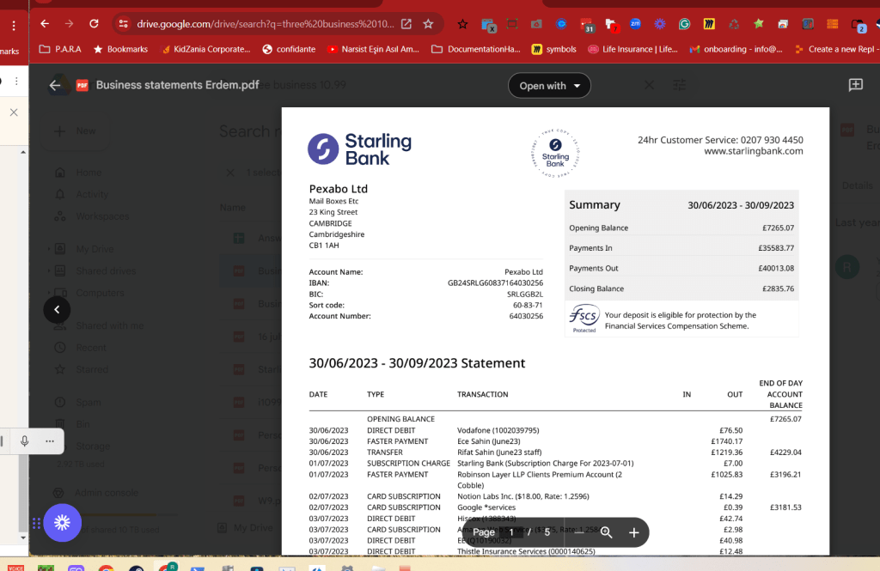Image resolution: width=880 pixels, height=571 pixels.
Task: Go forward in browser history
Action: pyautogui.click(x=69, y=24)
